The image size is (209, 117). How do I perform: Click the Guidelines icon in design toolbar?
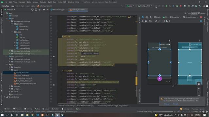(170, 21)
